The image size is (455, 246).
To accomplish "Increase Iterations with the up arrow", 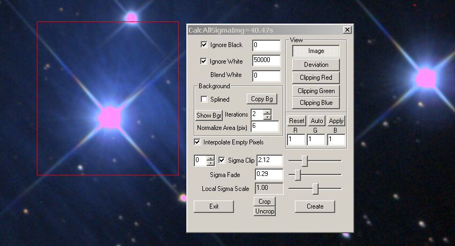I will pos(267,112).
